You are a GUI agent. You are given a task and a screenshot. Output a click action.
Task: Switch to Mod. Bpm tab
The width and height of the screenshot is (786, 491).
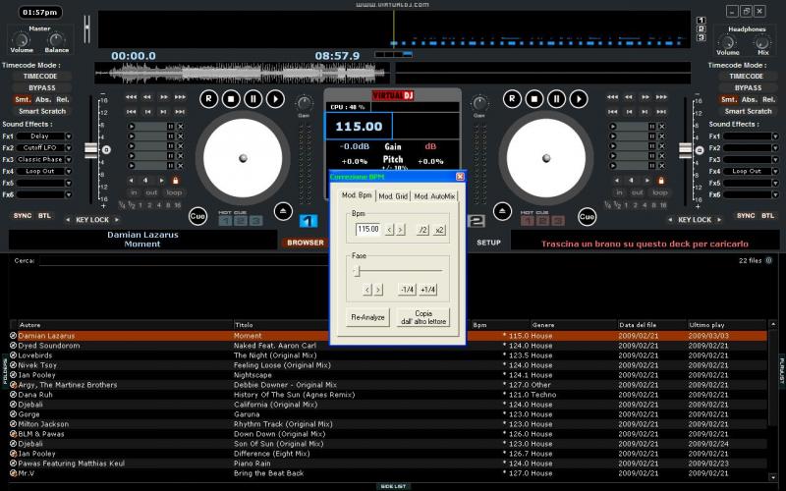point(357,194)
